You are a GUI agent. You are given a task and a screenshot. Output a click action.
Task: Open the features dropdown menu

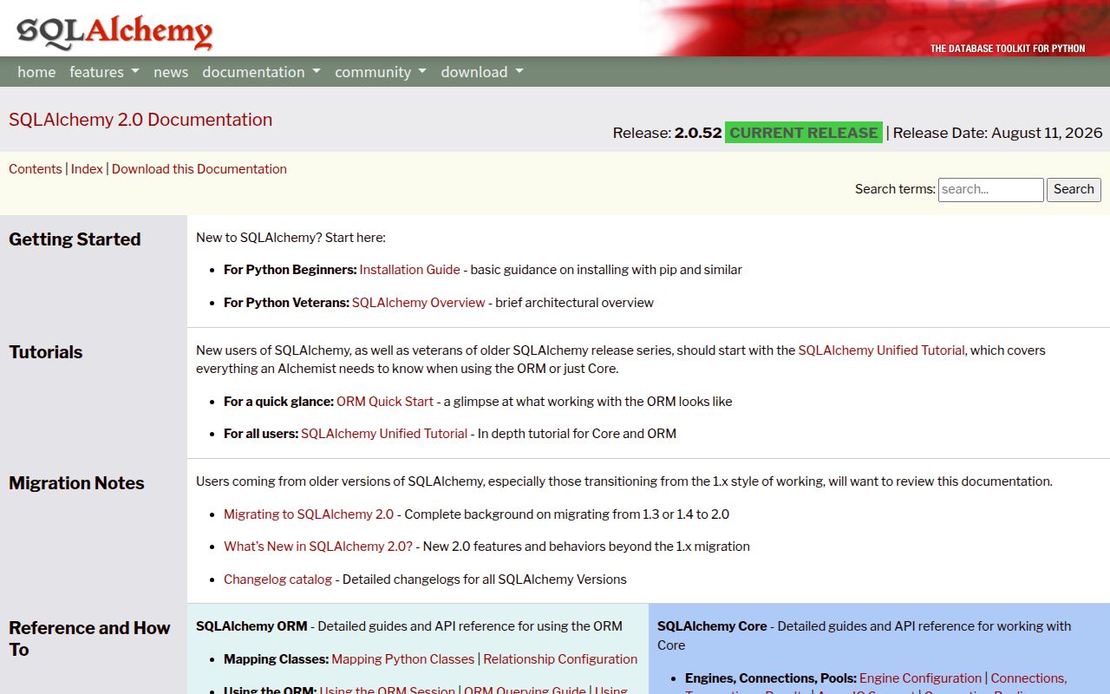pyautogui.click(x=104, y=72)
